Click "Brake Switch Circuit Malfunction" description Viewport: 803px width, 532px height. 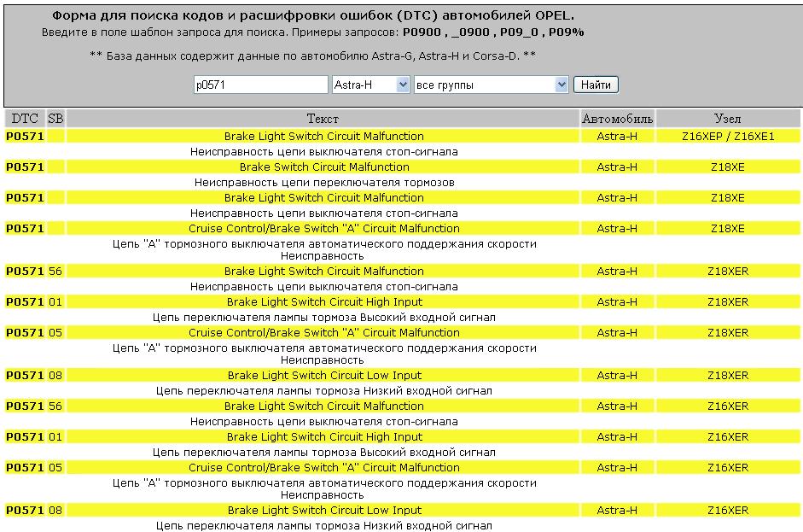pos(323,167)
